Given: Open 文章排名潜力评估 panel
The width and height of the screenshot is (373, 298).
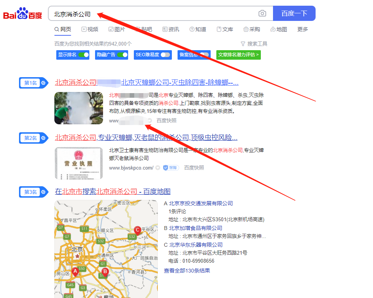Looking at the screenshot, I should tap(238, 55).
